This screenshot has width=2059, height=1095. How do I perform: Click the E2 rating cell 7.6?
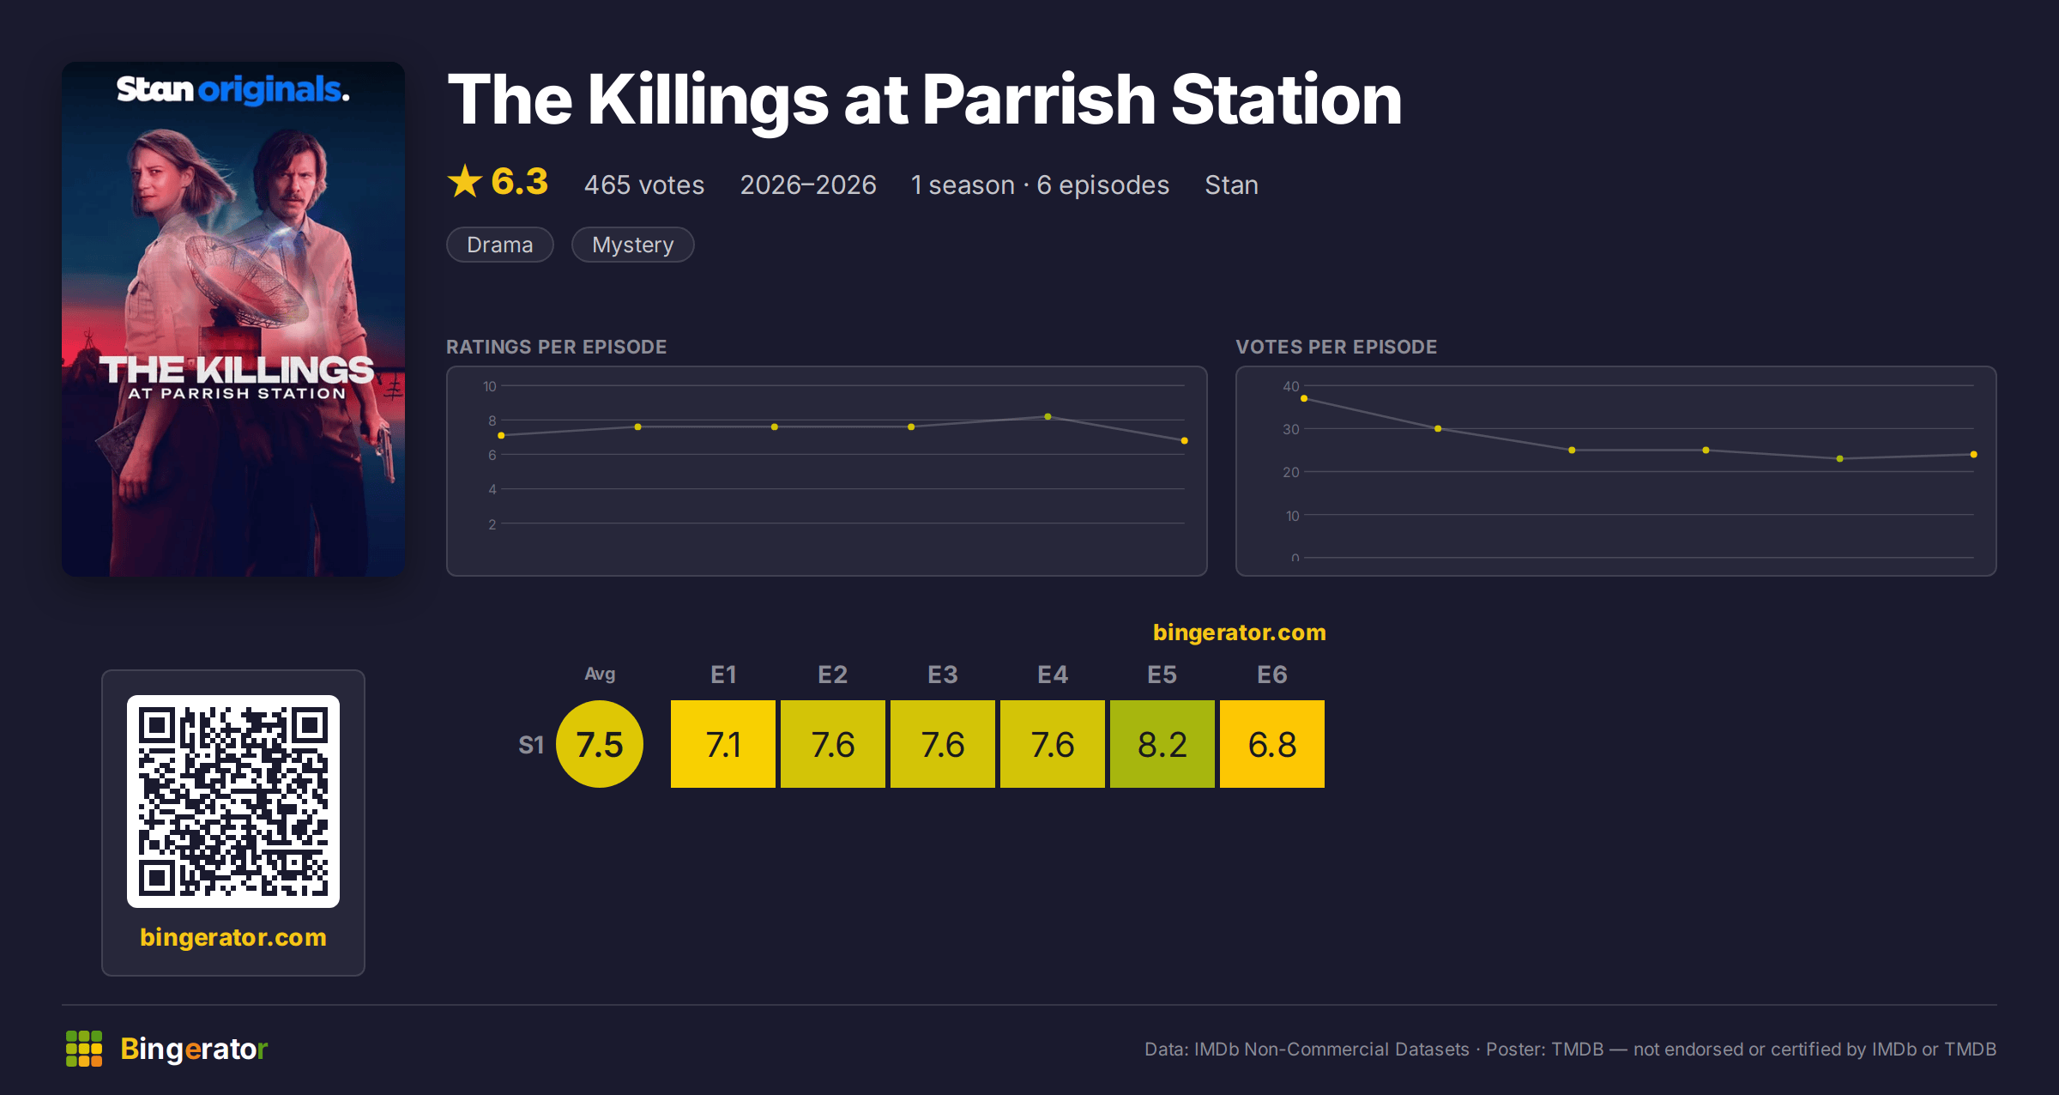point(833,744)
